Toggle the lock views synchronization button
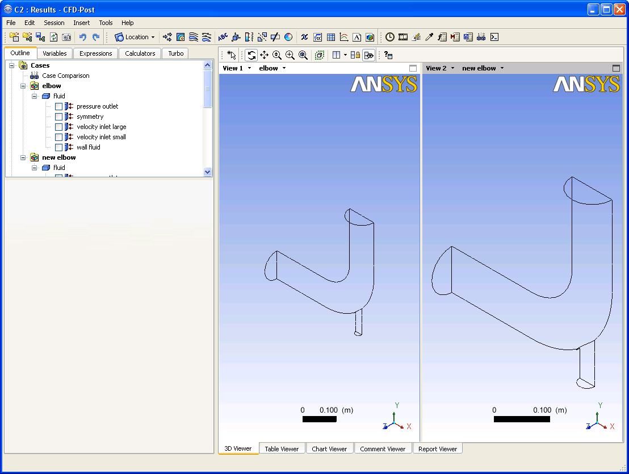 coord(355,55)
